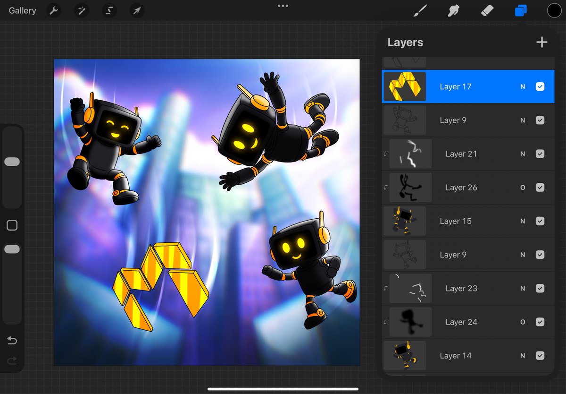Viewport: 566px width, 394px height.
Task: Close the Layers panel via layers icon
Action: (521, 10)
